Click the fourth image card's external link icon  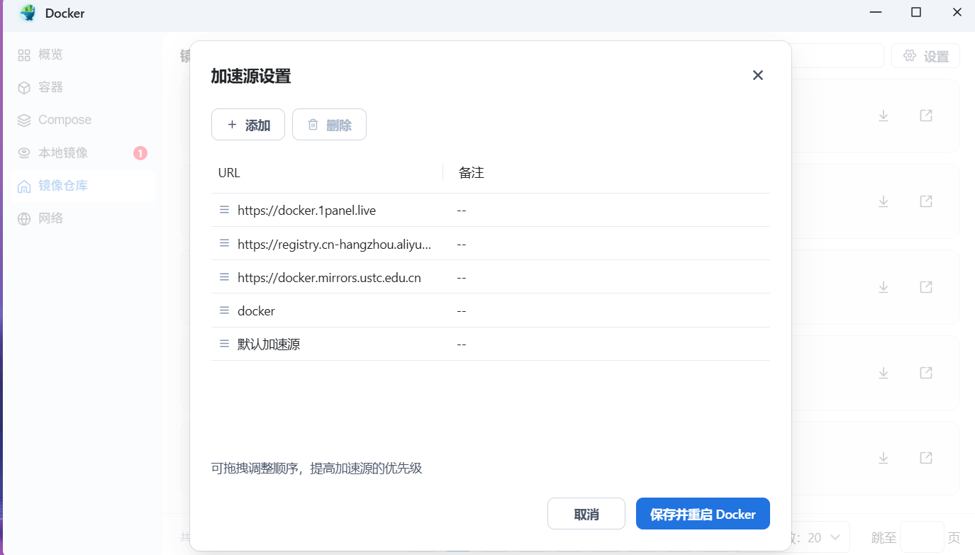926,372
